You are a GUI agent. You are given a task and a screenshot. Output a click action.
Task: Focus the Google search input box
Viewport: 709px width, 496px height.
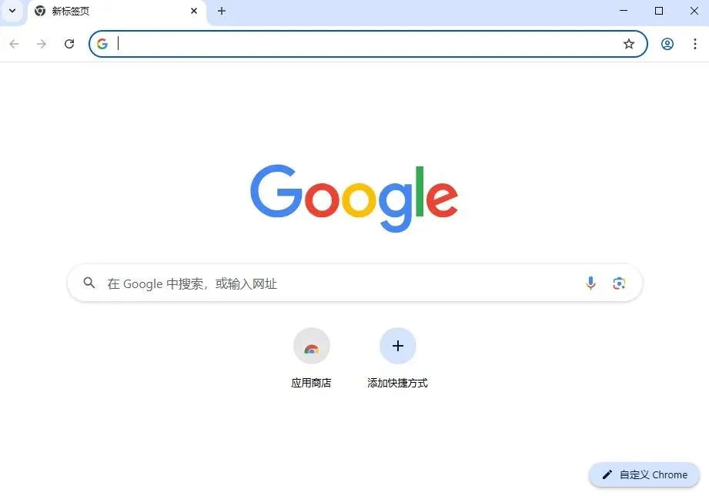(355, 283)
